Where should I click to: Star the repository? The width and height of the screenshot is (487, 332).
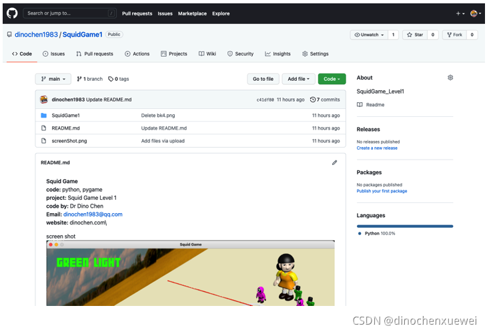(415, 35)
